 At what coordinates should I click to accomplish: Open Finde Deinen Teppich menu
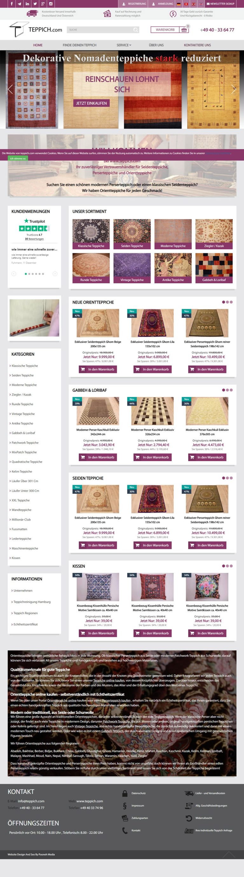click(79, 45)
